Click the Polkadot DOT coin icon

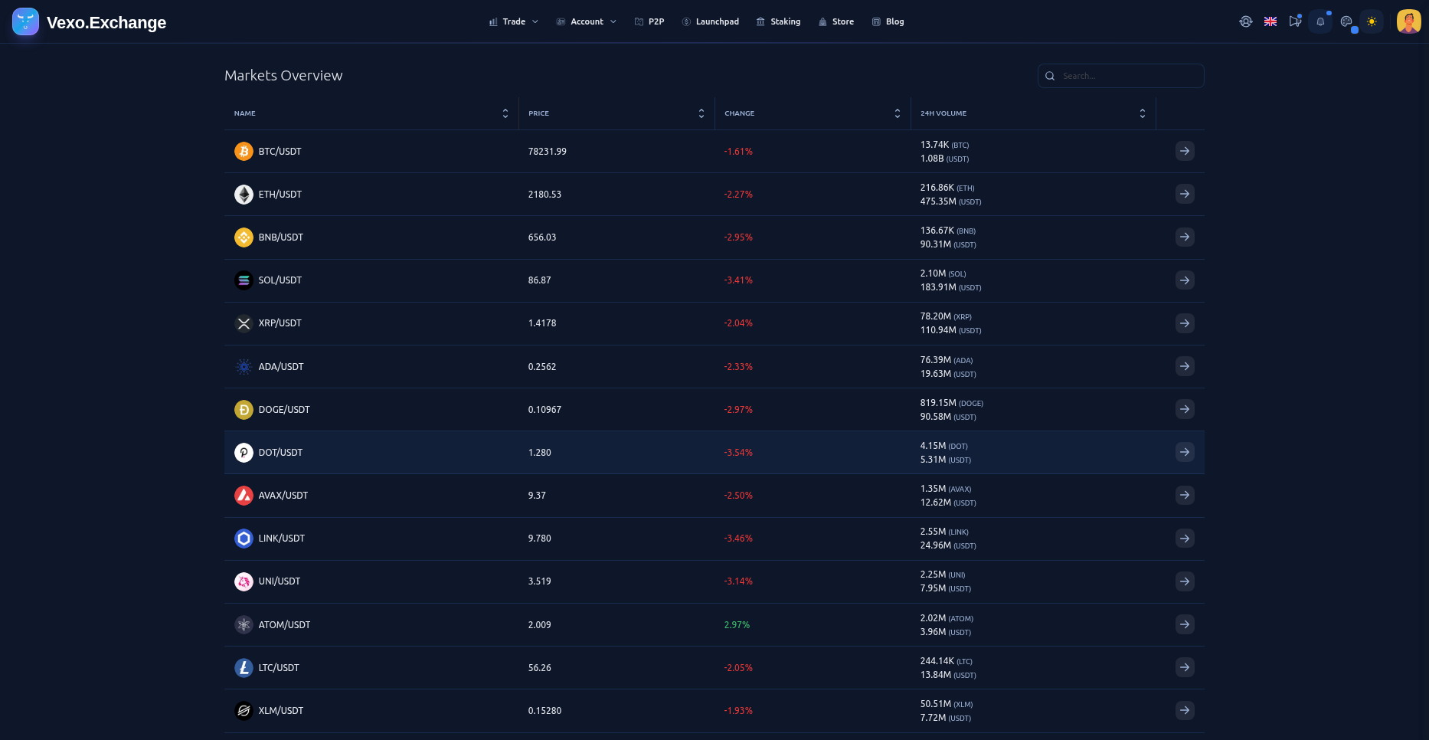tap(244, 453)
